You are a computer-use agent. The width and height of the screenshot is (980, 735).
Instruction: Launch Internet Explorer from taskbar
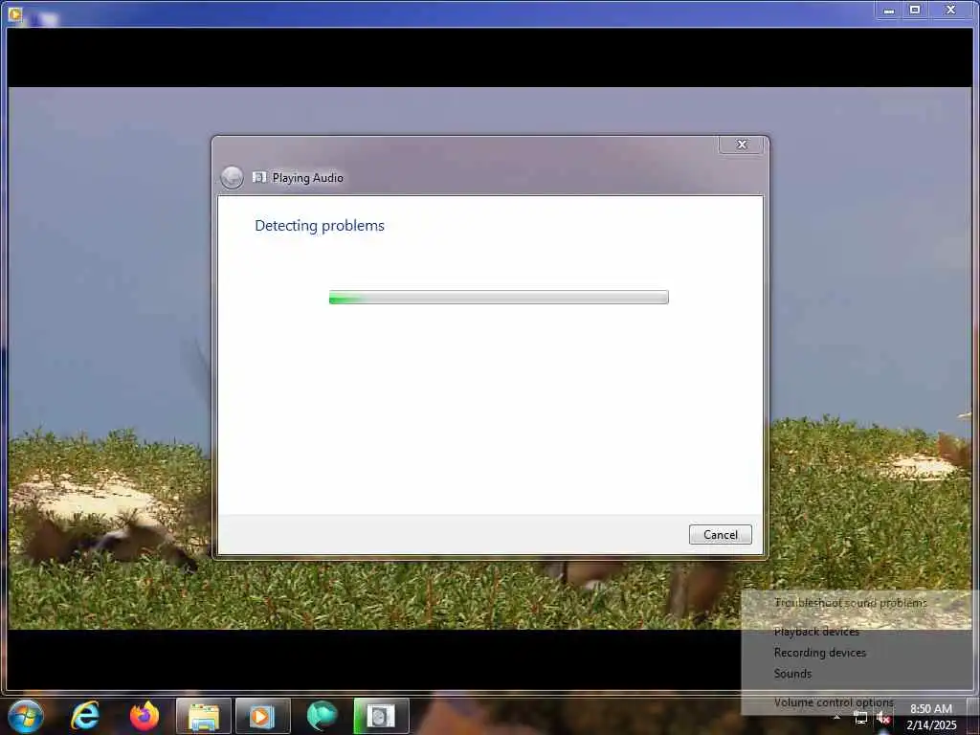pyautogui.click(x=85, y=716)
